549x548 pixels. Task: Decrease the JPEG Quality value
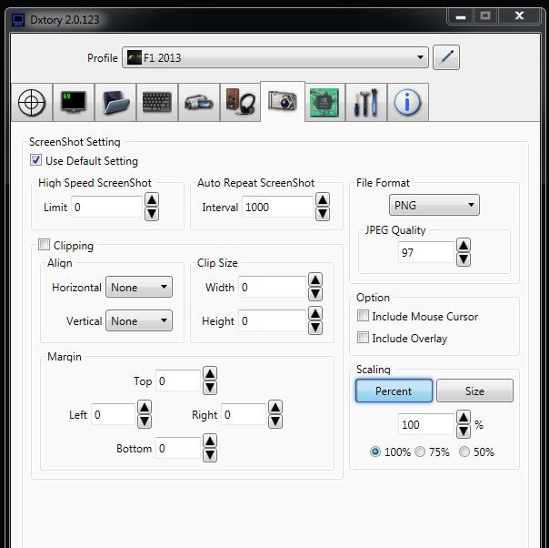tap(464, 259)
